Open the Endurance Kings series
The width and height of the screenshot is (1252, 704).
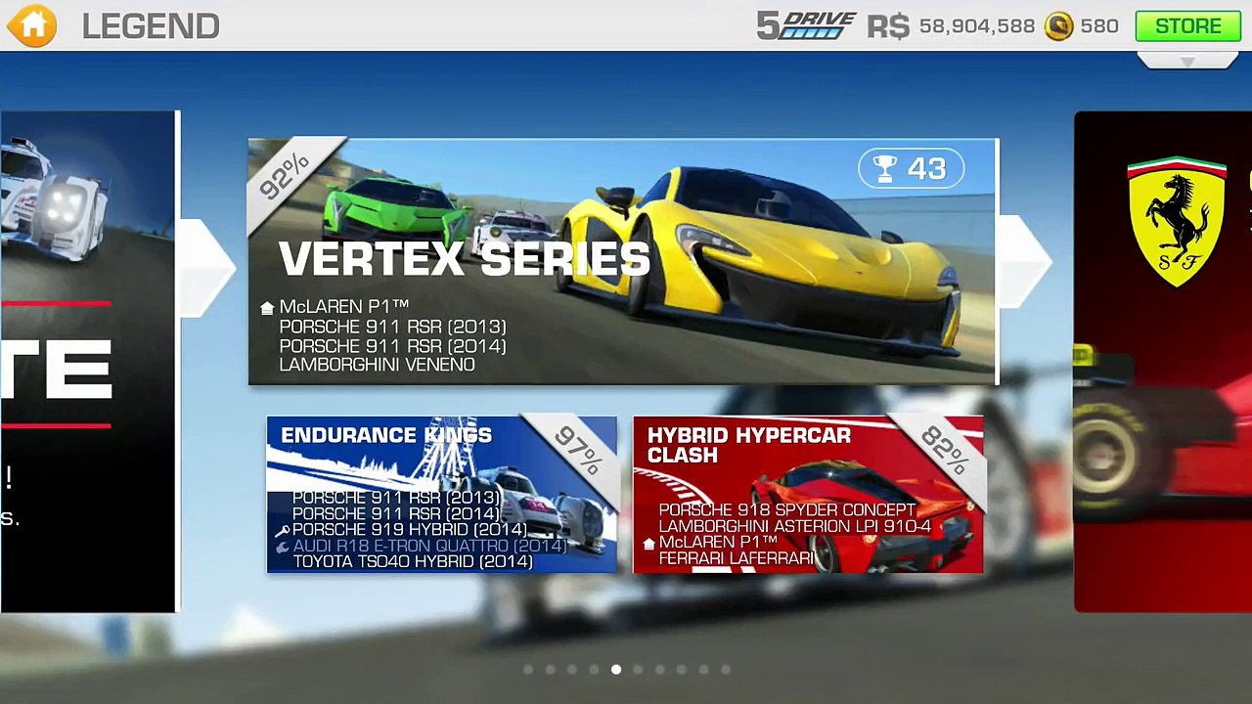[441, 494]
